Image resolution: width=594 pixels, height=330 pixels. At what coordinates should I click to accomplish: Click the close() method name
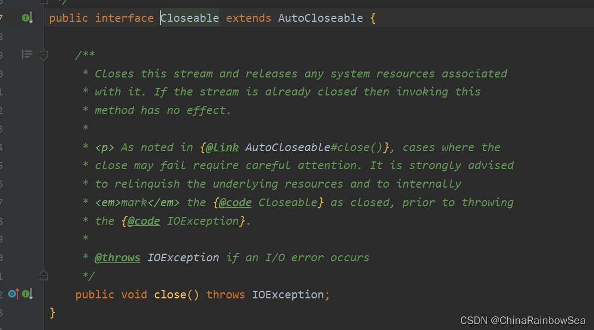click(170, 295)
